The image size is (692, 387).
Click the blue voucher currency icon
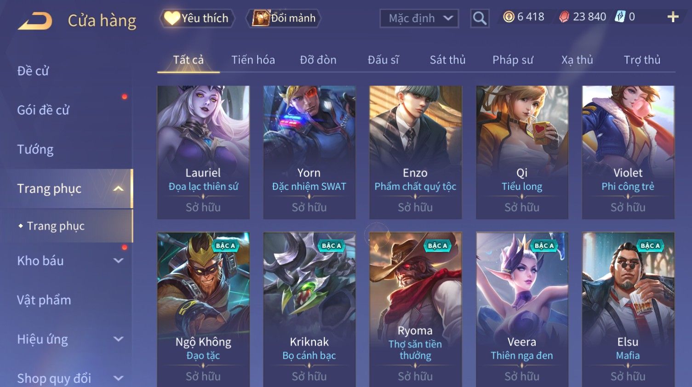(x=620, y=17)
